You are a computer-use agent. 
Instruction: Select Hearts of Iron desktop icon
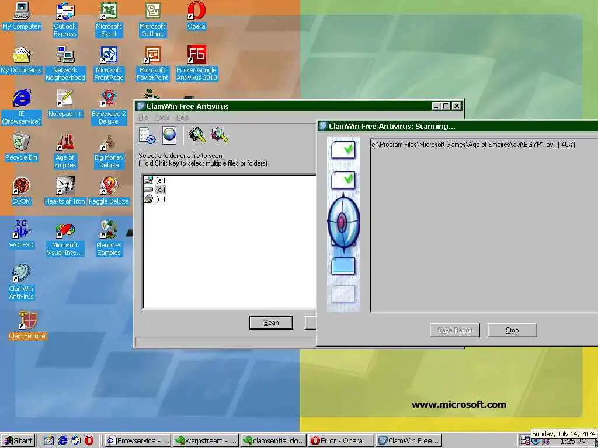coord(65,191)
